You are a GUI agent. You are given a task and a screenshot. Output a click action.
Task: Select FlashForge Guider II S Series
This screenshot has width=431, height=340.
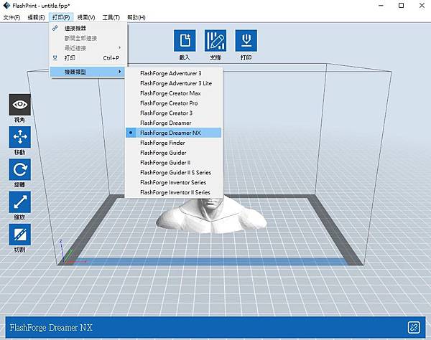[x=173, y=173]
